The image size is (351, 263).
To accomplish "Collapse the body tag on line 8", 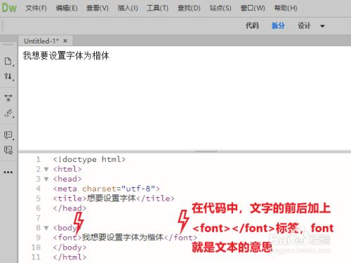I will [46, 228].
